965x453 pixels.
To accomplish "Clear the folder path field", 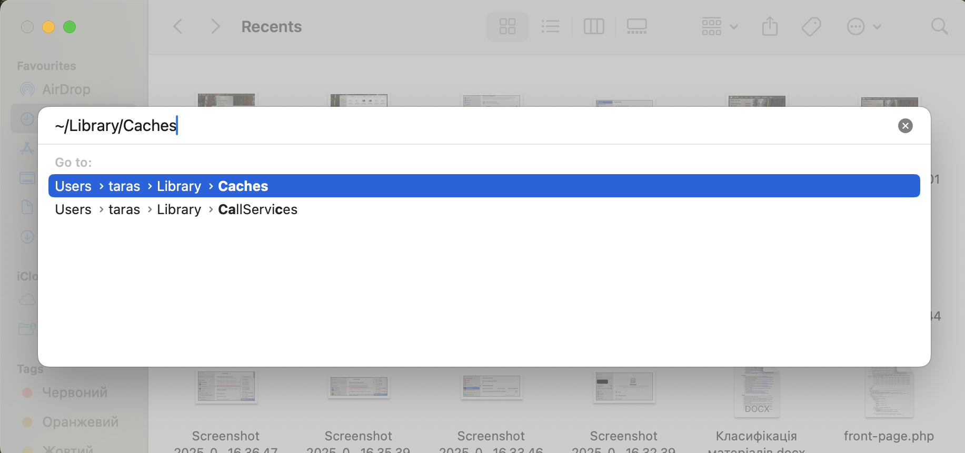I will (905, 125).
